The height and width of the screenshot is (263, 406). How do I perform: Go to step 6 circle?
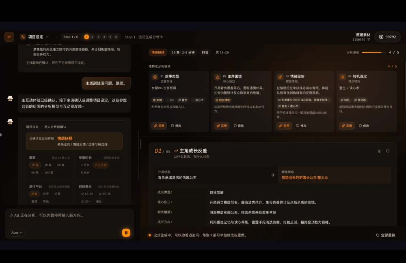tap(116, 37)
